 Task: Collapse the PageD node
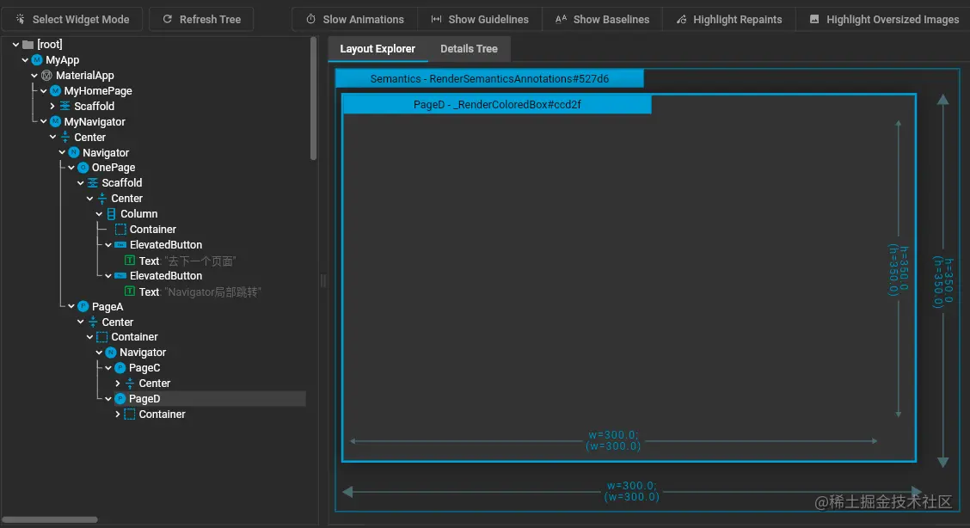109,399
